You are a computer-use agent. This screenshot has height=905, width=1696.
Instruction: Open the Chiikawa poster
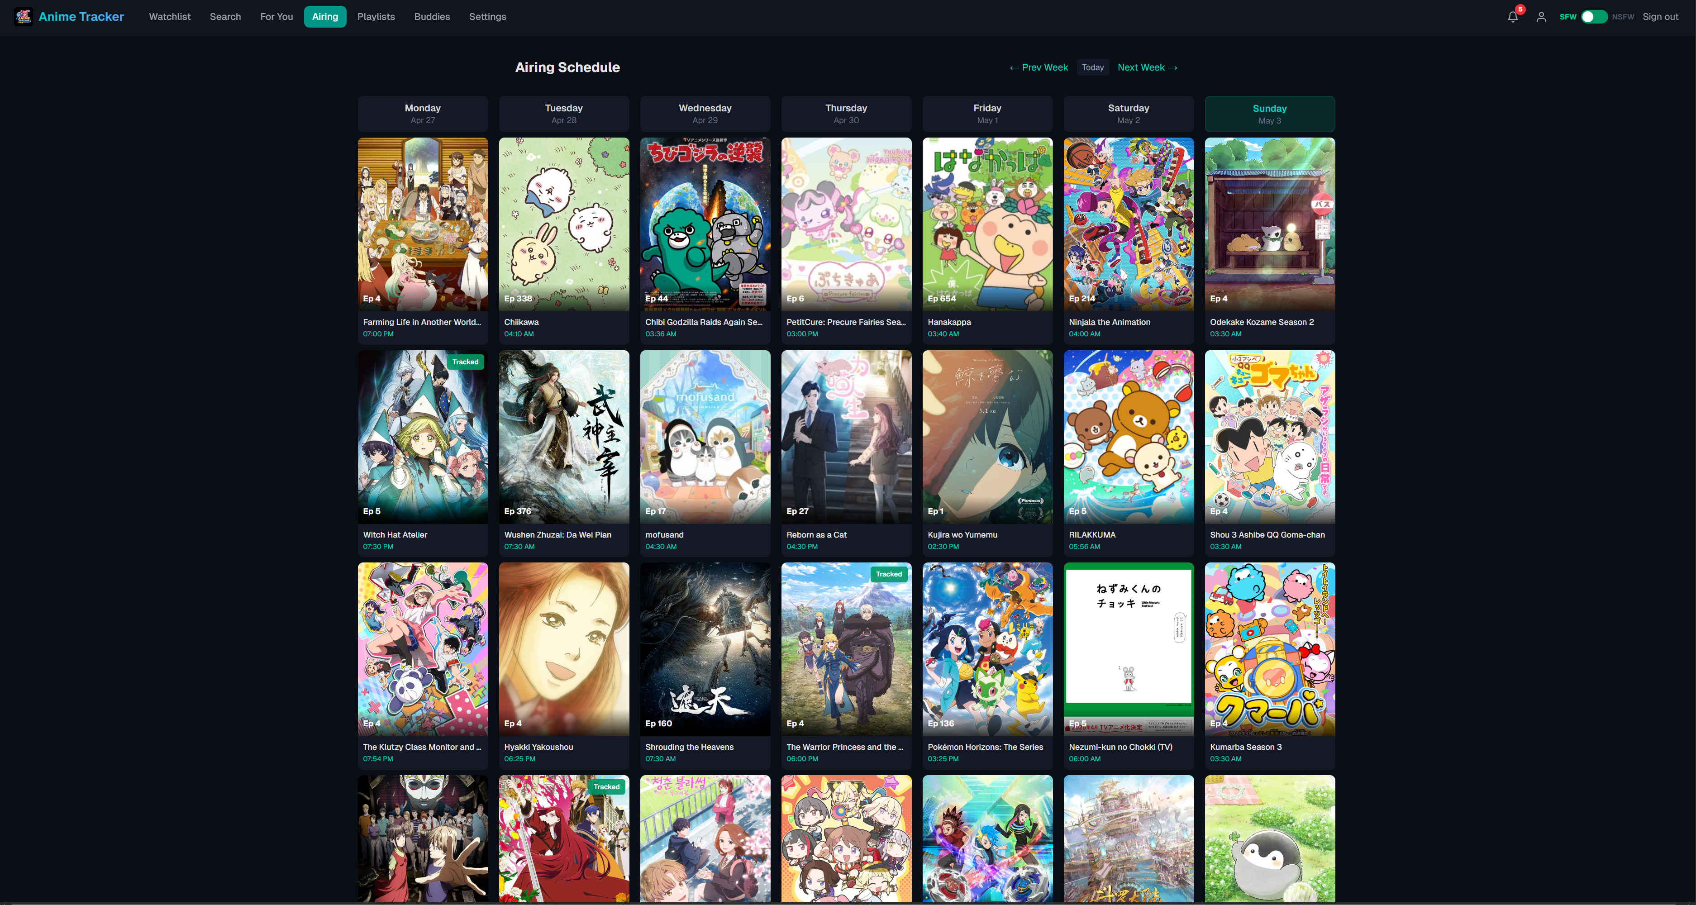pos(563,224)
